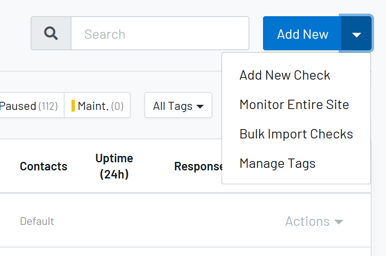The height and width of the screenshot is (256, 386).
Task: Click the Contacts column header
Action: (43, 166)
